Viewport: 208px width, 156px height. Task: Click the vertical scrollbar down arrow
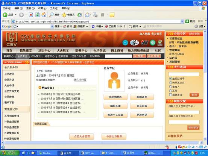pos(205,139)
